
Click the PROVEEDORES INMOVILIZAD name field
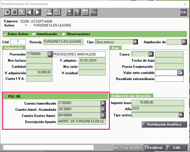79,54
